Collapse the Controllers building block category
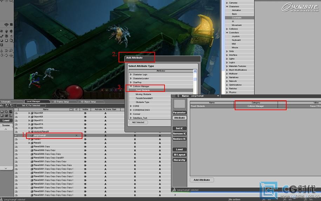The image size is (321, 201). coord(227,33)
